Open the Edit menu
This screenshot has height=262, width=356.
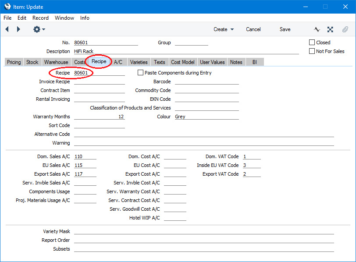[22, 18]
